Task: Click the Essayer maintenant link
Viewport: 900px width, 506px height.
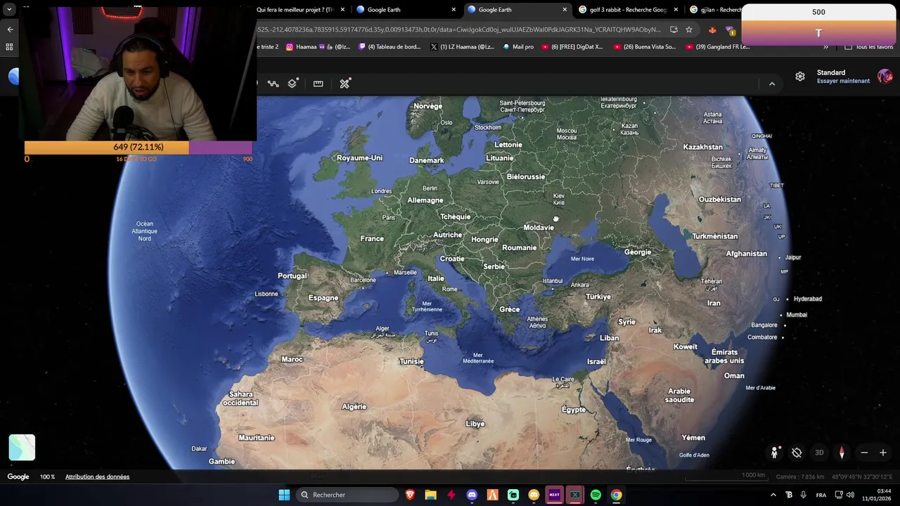Action: pyautogui.click(x=843, y=81)
